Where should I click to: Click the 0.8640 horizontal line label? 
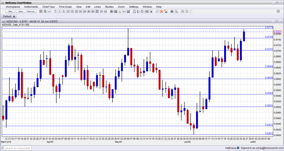point(269,66)
